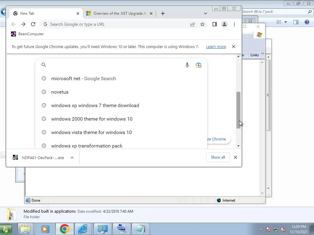Select the 'microsoft net' search suggestion
Screen dimensions: 314x235
[x=121, y=79]
